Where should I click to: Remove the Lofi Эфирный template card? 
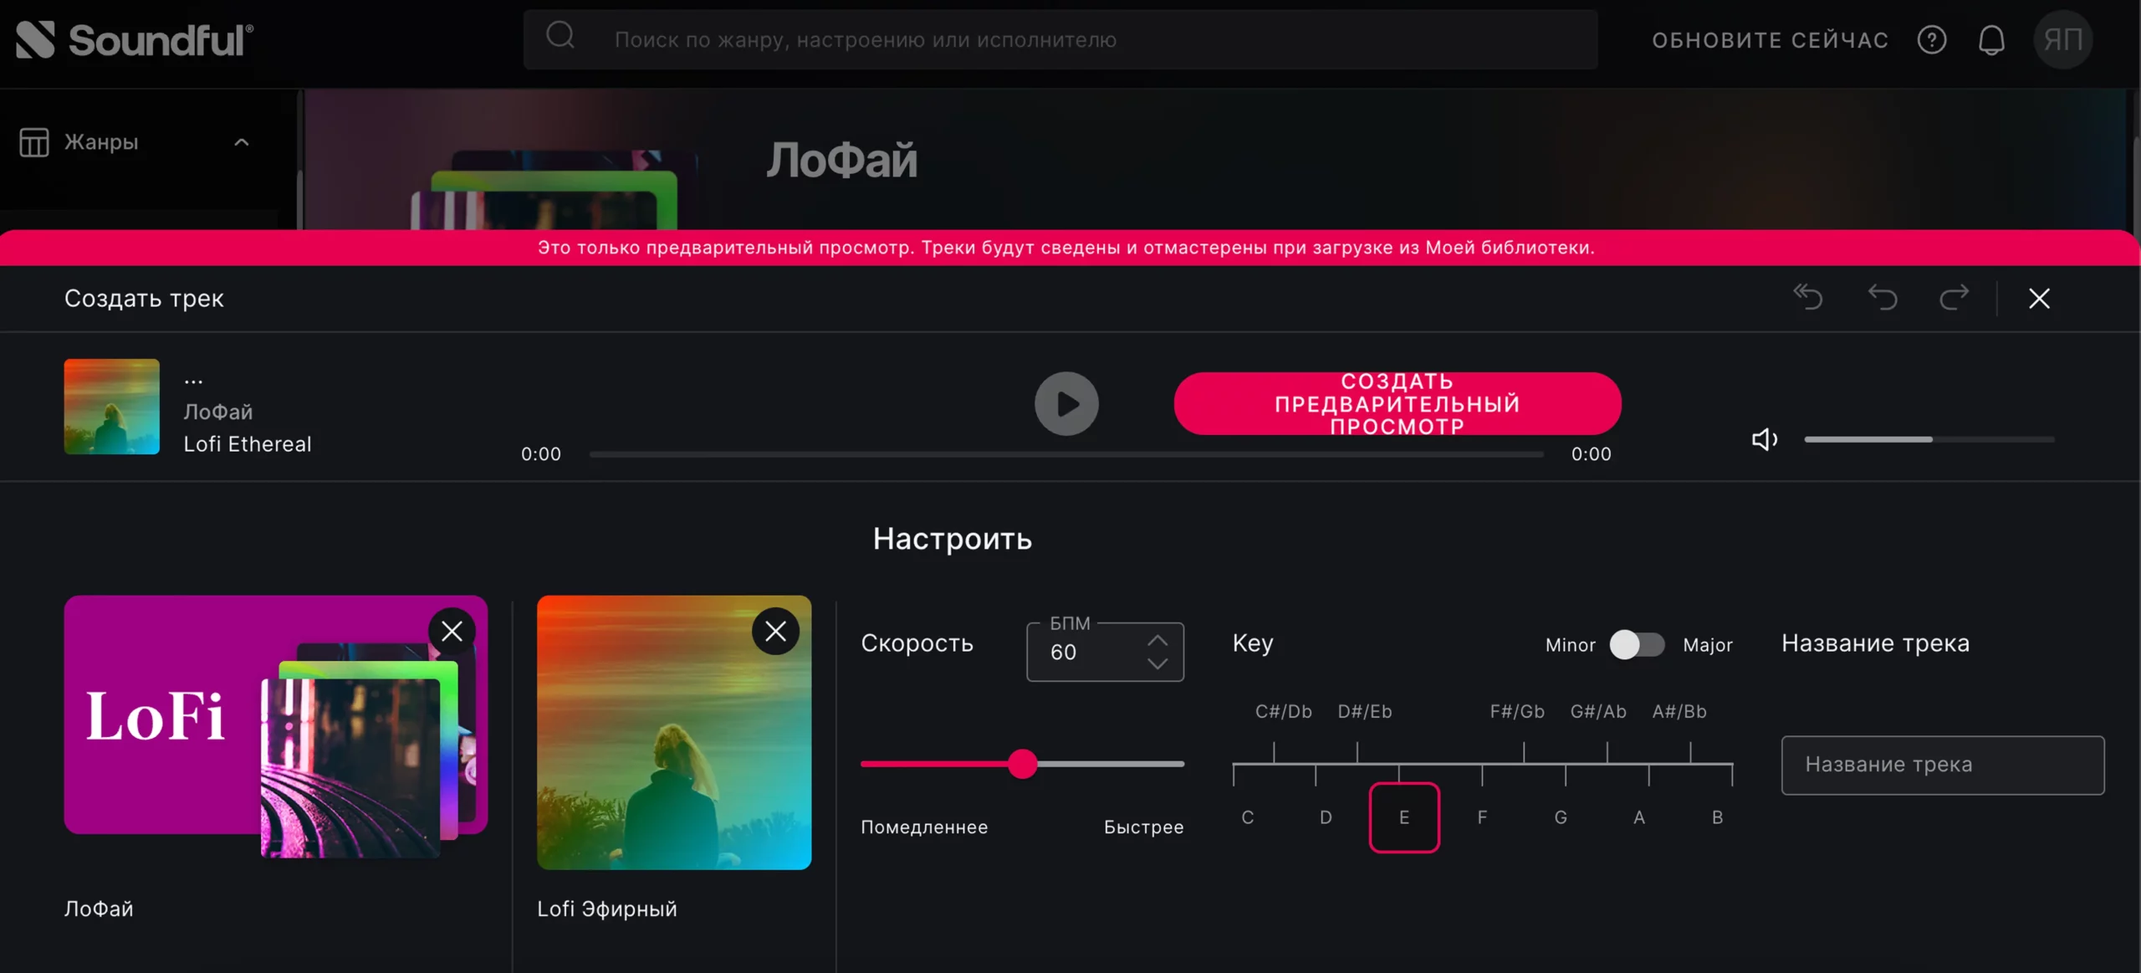pos(775,631)
